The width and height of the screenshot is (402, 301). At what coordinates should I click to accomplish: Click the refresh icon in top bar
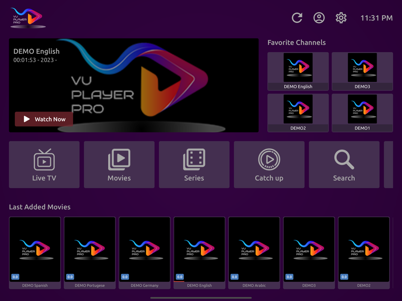tap(297, 18)
